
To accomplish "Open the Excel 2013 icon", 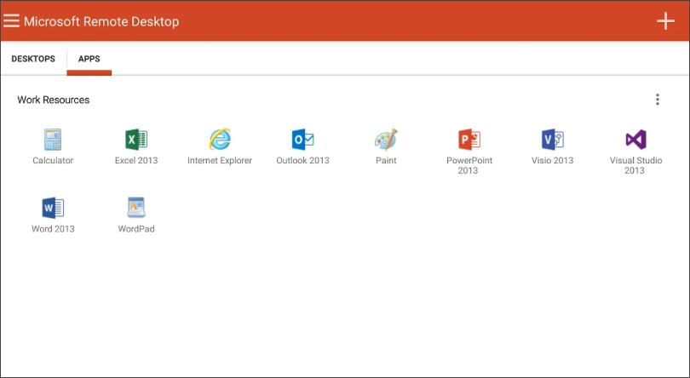I will 136,140.
